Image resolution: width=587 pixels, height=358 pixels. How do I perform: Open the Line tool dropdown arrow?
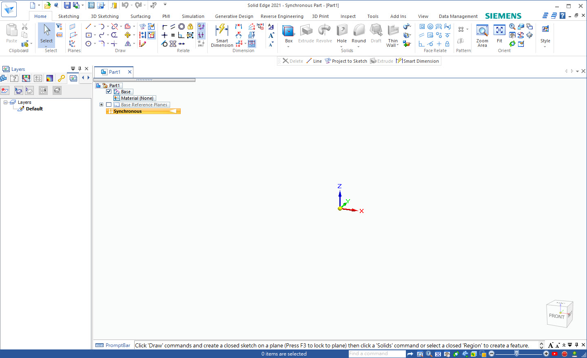tap(95, 26)
